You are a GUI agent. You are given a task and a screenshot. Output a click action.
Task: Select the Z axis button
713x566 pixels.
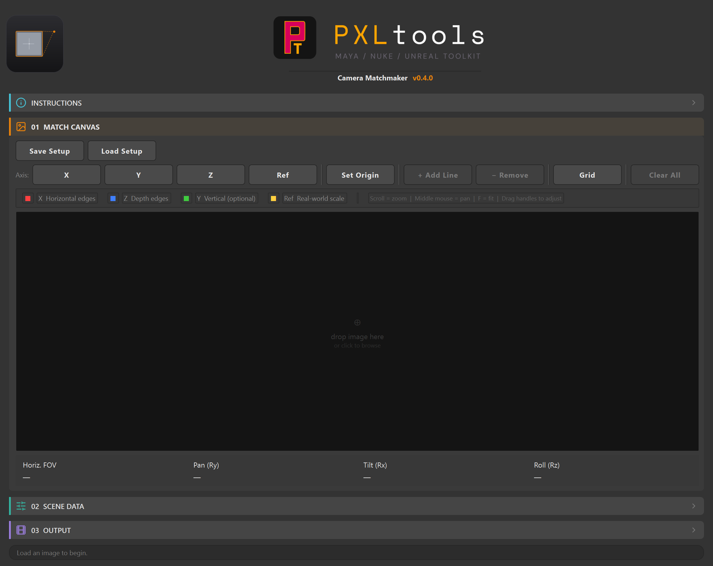tap(211, 175)
